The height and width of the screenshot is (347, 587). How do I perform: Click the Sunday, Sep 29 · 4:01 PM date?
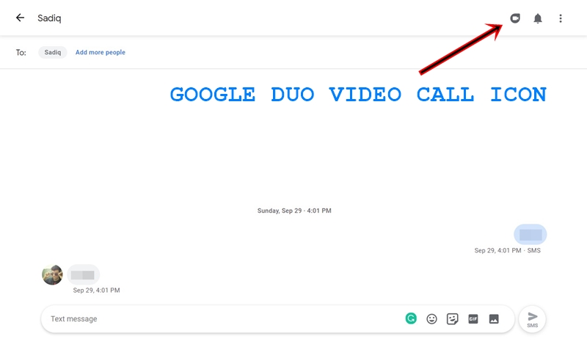(x=294, y=211)
